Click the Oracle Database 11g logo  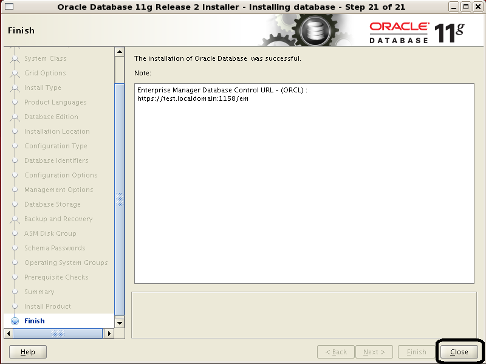pos(416,31)
